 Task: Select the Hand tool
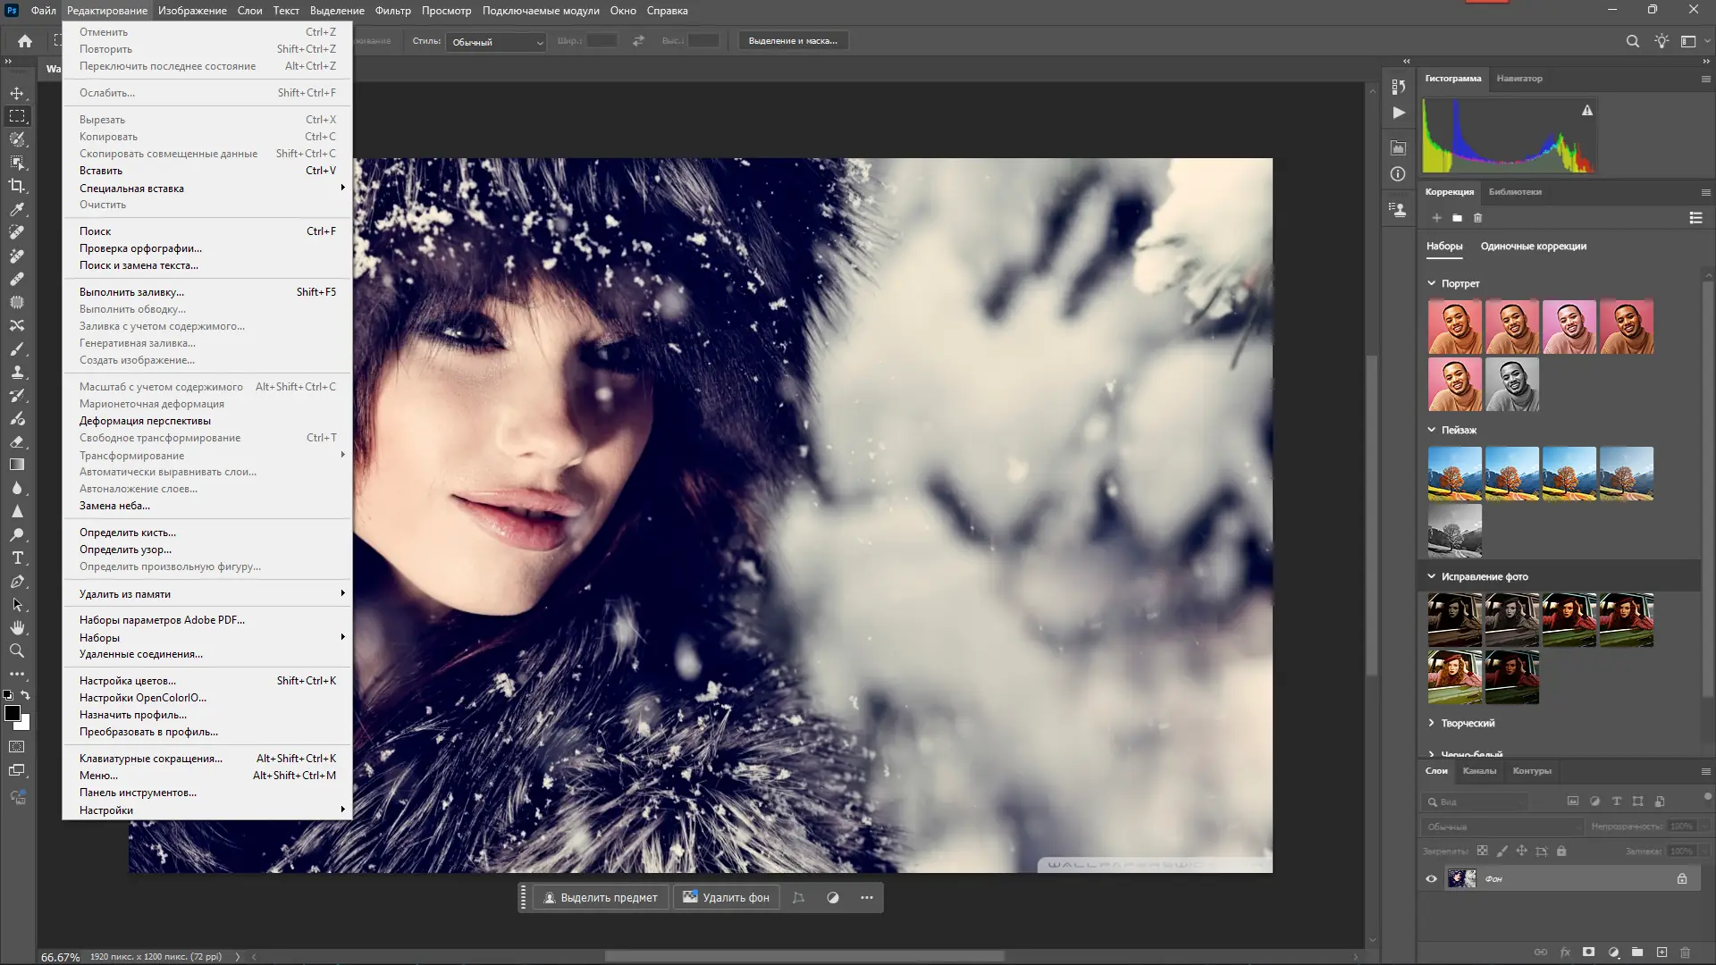17,627
